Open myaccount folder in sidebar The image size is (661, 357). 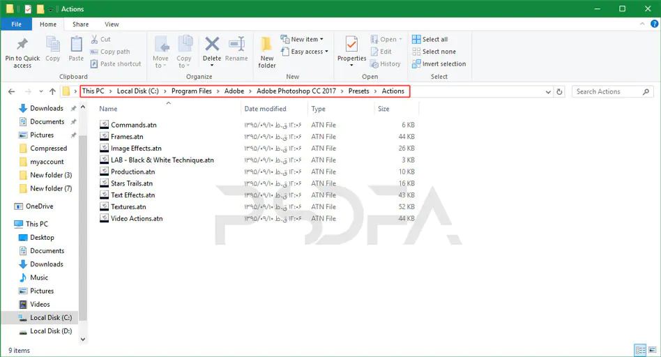pyautogui.click(x=47, y=162)
